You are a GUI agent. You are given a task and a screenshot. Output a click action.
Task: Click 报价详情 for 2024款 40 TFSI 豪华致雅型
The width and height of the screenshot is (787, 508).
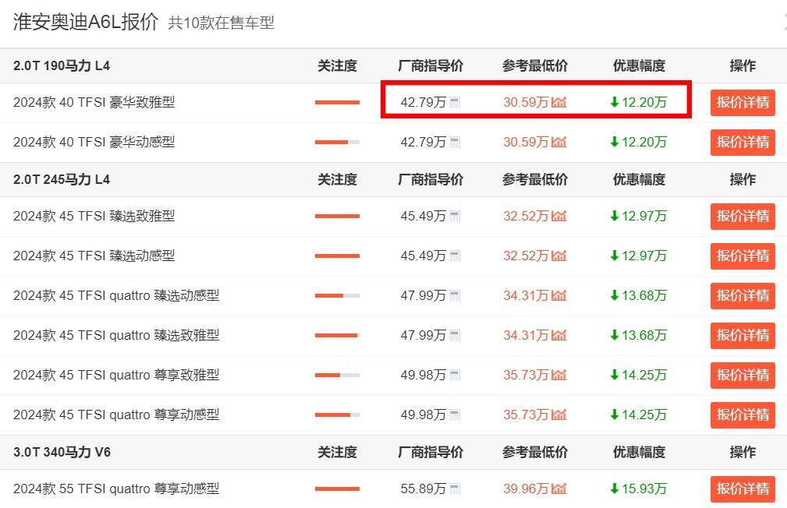(742, 102)
